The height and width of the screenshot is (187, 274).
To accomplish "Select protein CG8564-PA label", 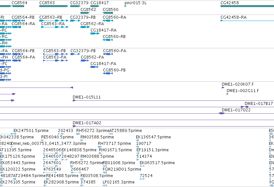I will [x=24, y=57].
